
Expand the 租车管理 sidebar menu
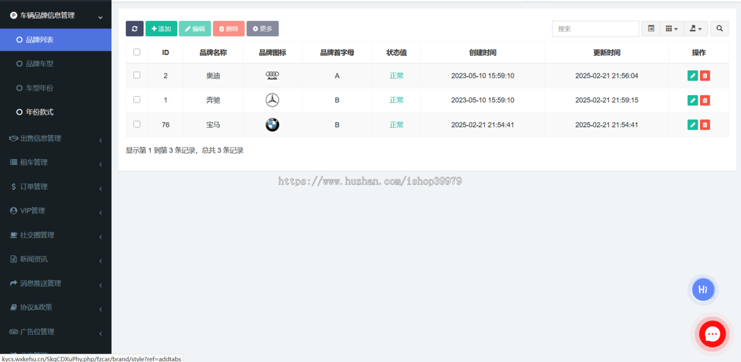56,162
